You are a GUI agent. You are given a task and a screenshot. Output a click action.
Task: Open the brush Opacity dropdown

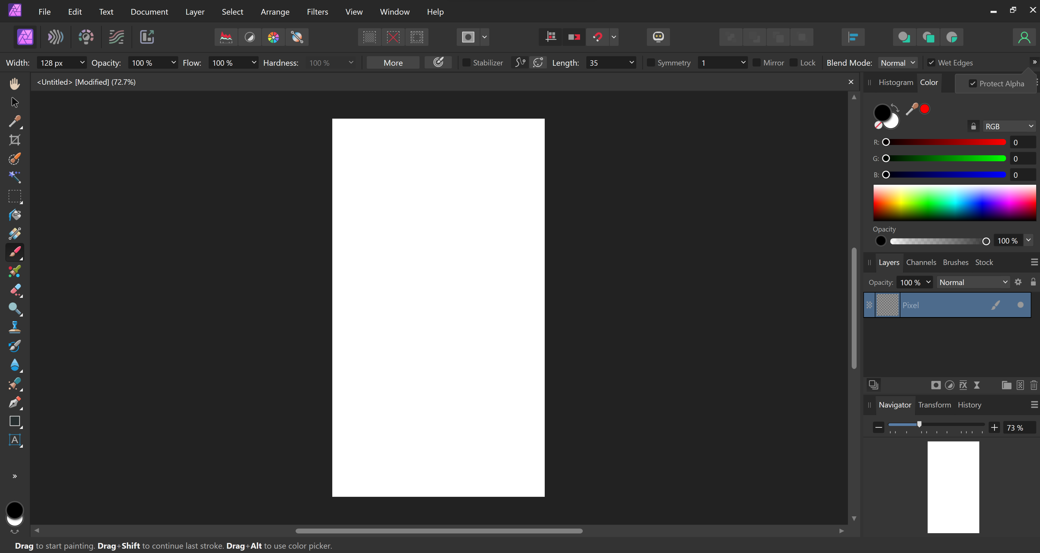pos(174,62)
